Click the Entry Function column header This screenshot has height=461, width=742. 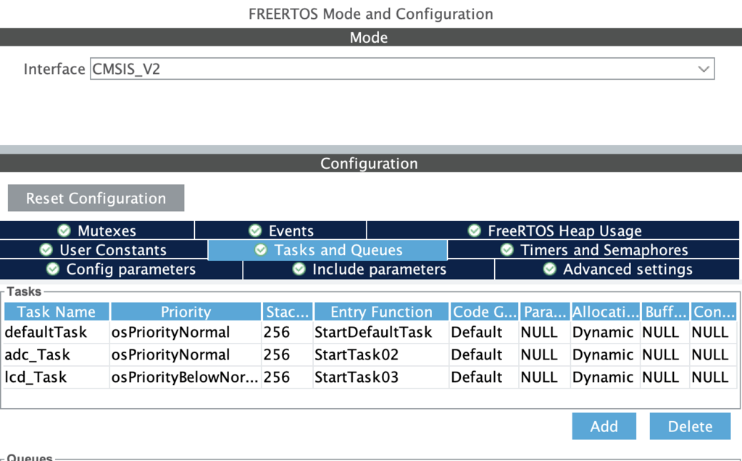(381, 312)
